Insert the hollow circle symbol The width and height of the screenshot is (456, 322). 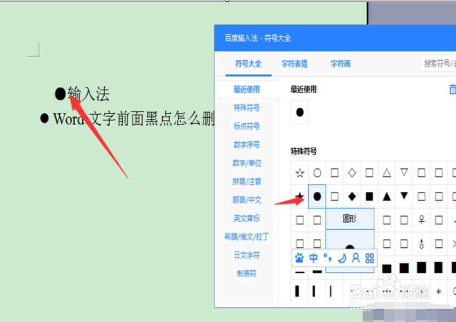(x=317, y=173)
